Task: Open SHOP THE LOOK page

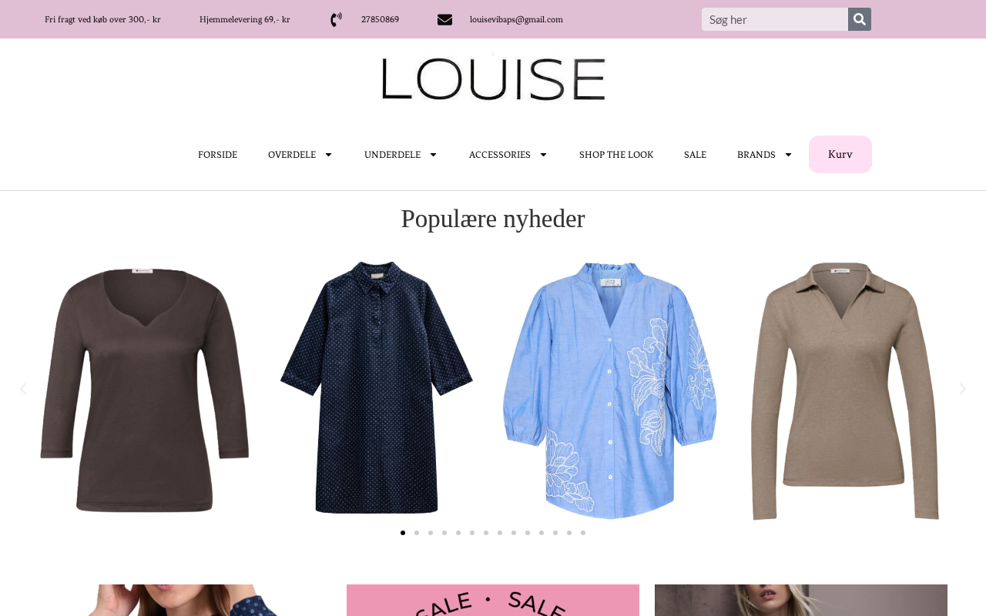Action: coord(616,155)
